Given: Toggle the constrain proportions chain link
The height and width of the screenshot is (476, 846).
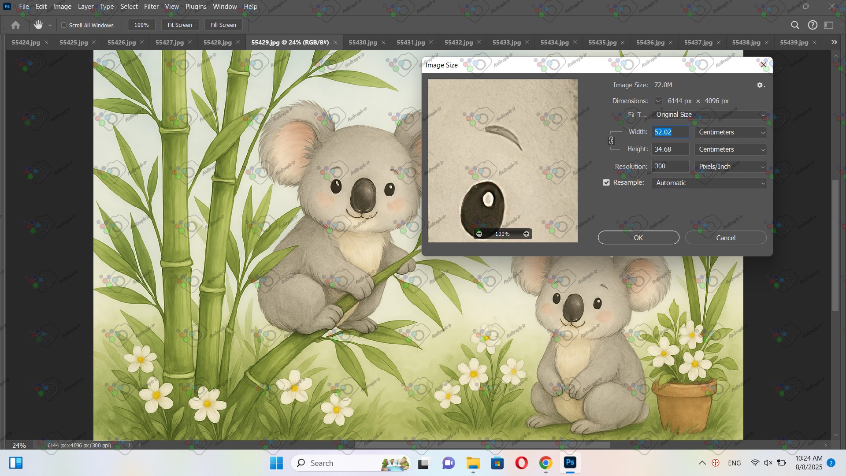Looking at the screenshot, I should (x=611, y=141).
